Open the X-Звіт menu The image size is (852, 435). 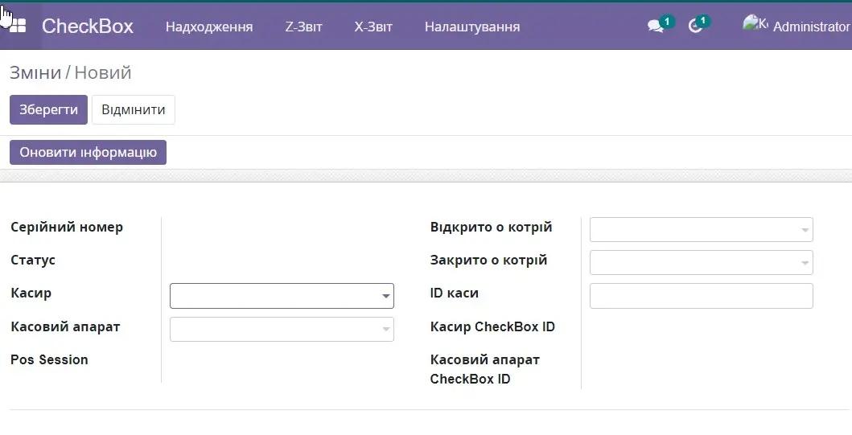373,27
